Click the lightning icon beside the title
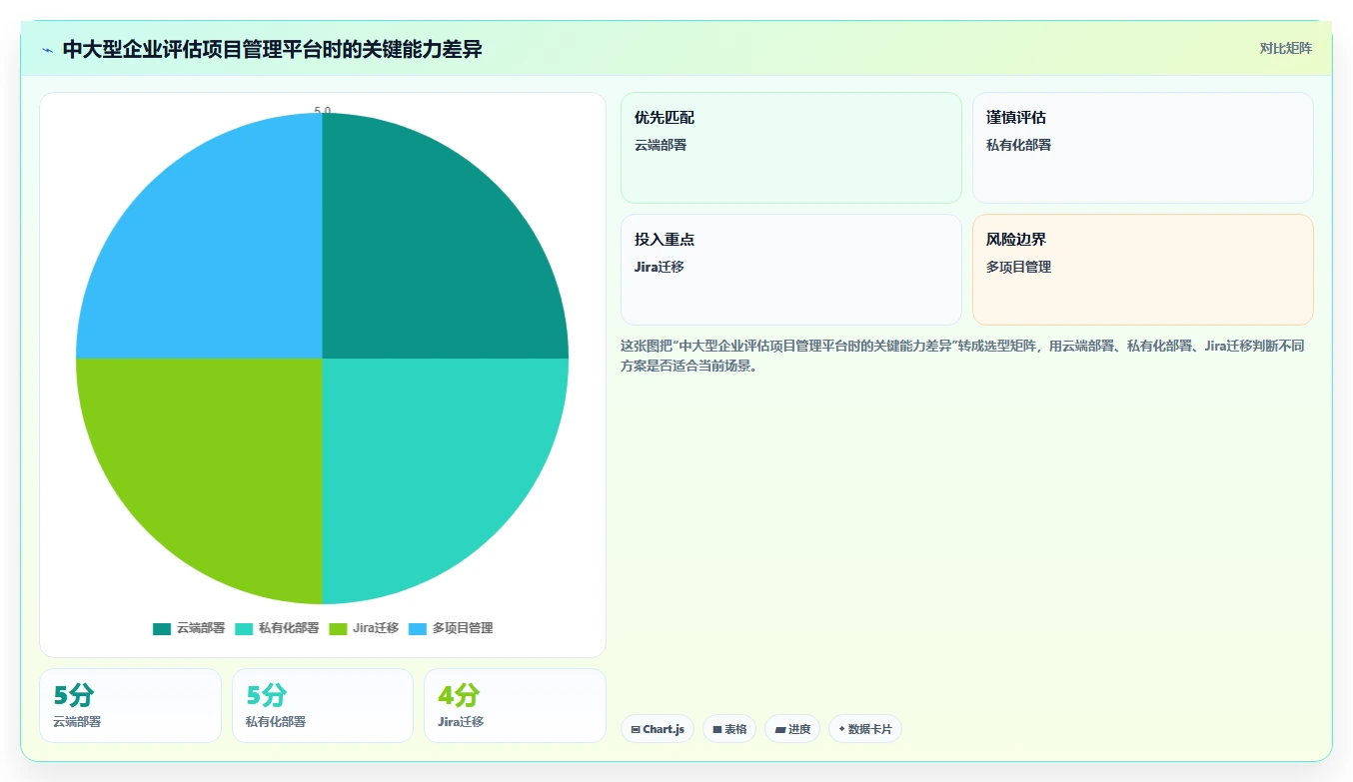Viewport: 1353px width, 782px height. coord(47,49)
